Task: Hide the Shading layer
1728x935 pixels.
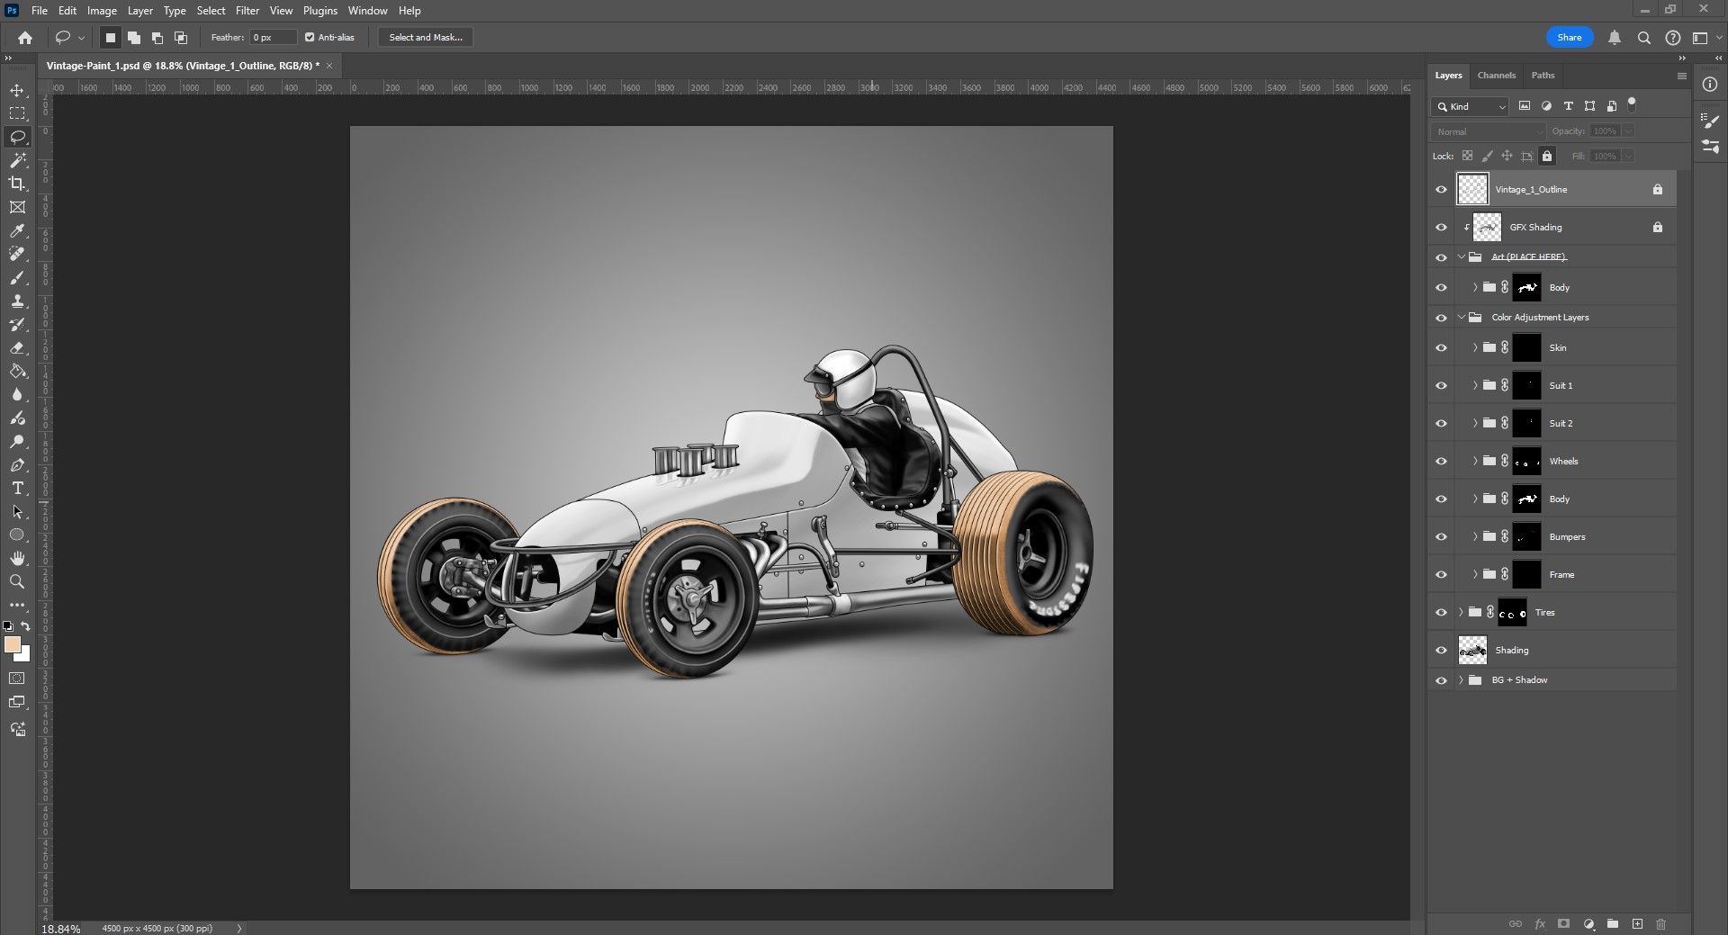Action: coord(1441,651)
